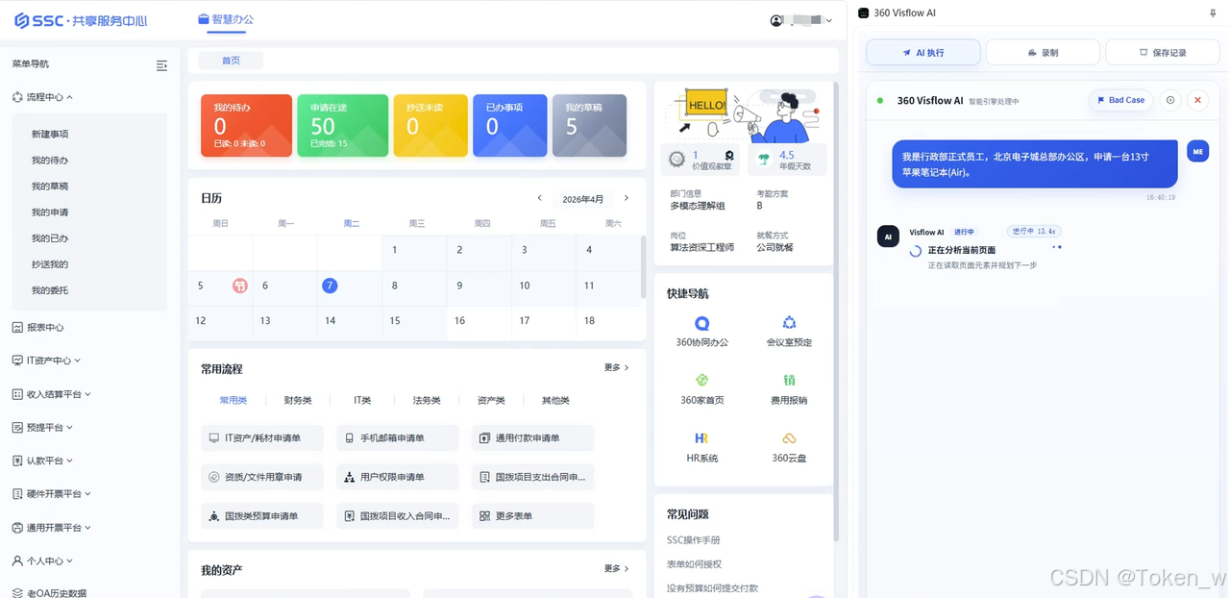Open the 通用付款申请单 form

[533, 438]
